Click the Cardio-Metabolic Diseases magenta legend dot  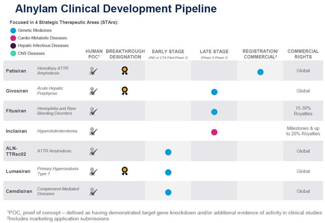click(x=13, y=38)
